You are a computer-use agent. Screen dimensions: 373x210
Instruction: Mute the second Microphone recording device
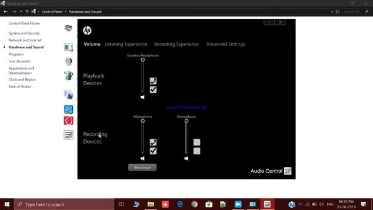[x=186, y=158]
